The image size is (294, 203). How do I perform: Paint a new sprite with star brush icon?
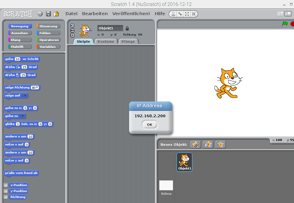(196, 145)
